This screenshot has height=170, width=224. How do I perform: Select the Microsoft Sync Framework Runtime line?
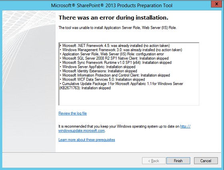pyautogui.click(x=116, y=63)
